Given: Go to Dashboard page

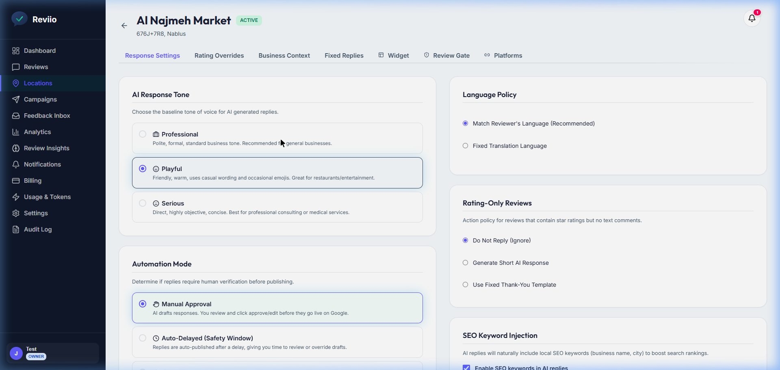Looking at the screenshot, I should pos(53,51).
